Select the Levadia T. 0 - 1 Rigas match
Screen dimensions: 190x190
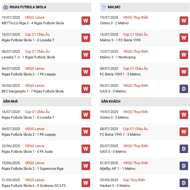[x=28, y=57]
